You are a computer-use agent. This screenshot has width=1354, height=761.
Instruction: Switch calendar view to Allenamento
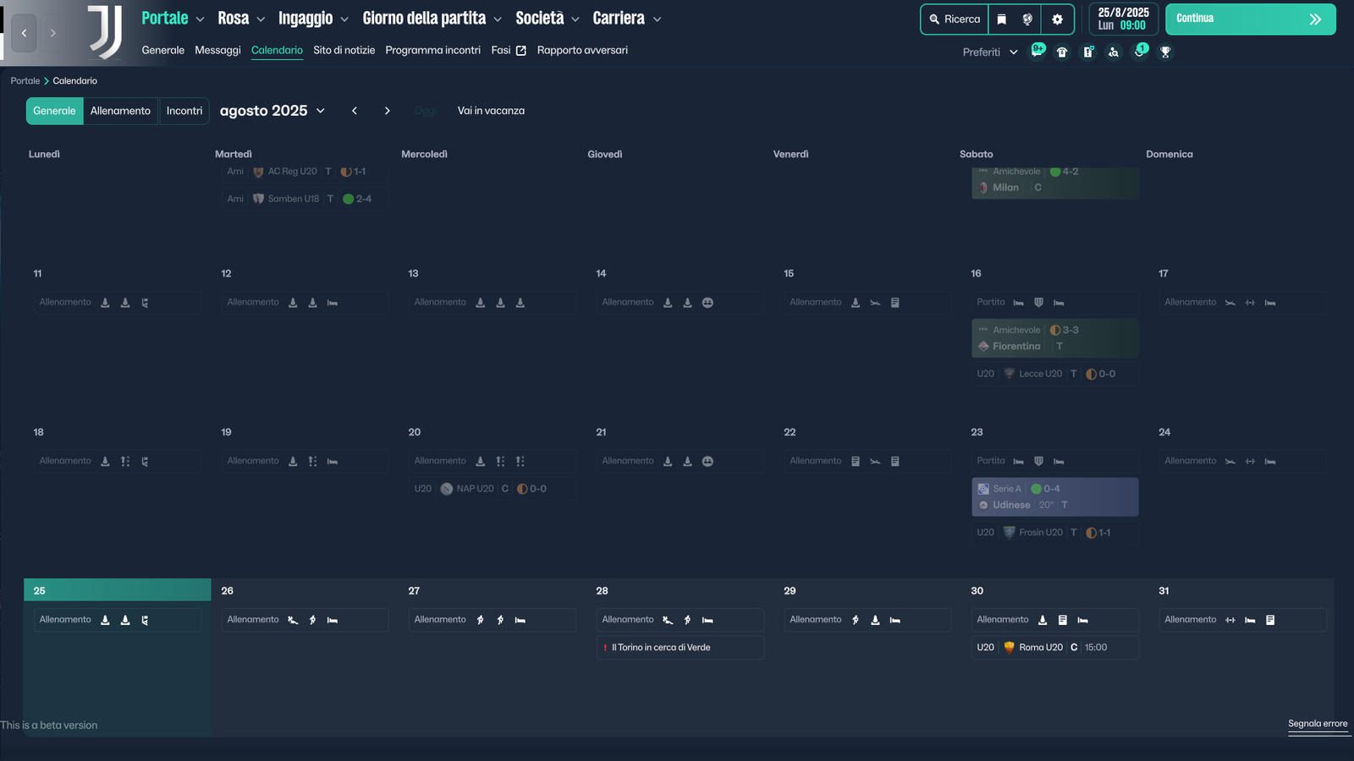(x=120, y=111)
